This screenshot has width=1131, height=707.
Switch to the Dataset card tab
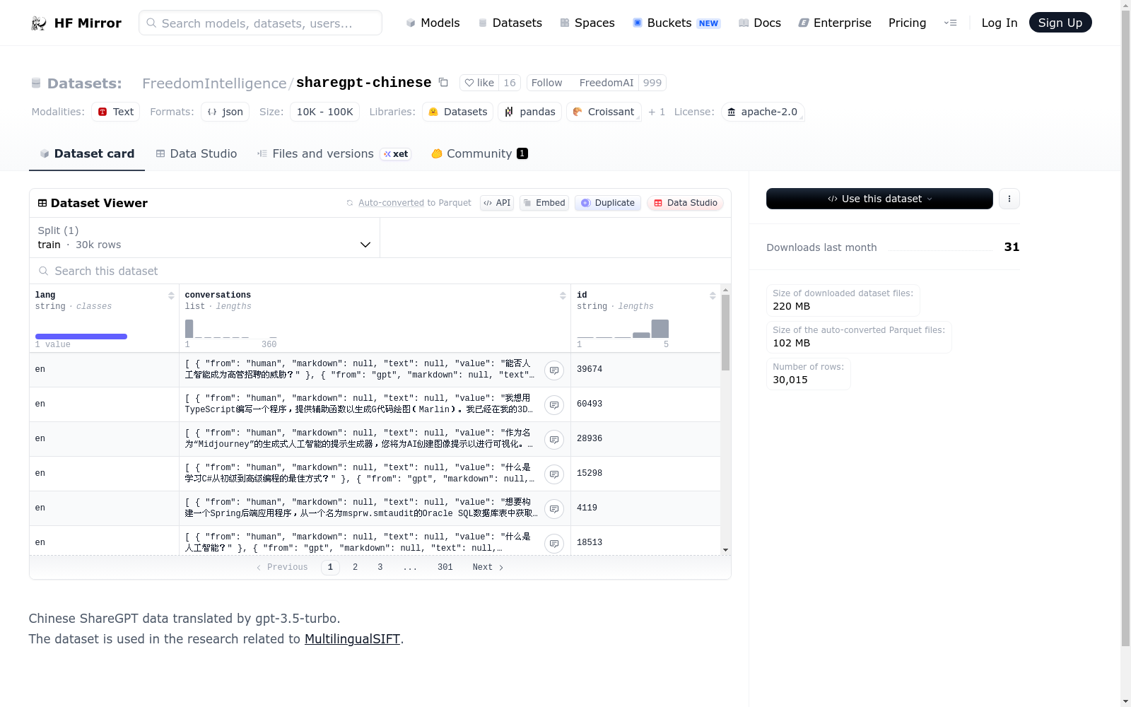[87, 153]
